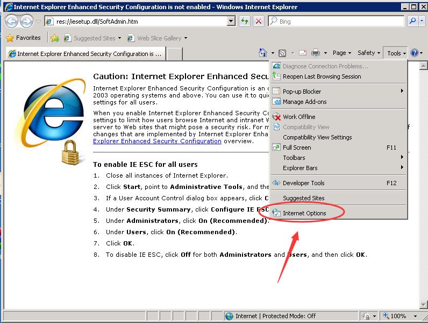Click the Tools menu button
The image size is (428, 323).
(396, 53)
